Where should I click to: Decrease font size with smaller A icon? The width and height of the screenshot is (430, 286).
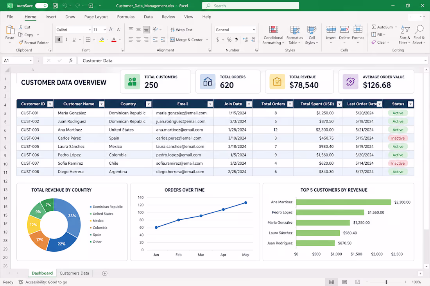[x=119, y=30]
